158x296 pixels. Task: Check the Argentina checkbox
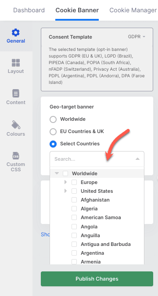coord(74,253)
